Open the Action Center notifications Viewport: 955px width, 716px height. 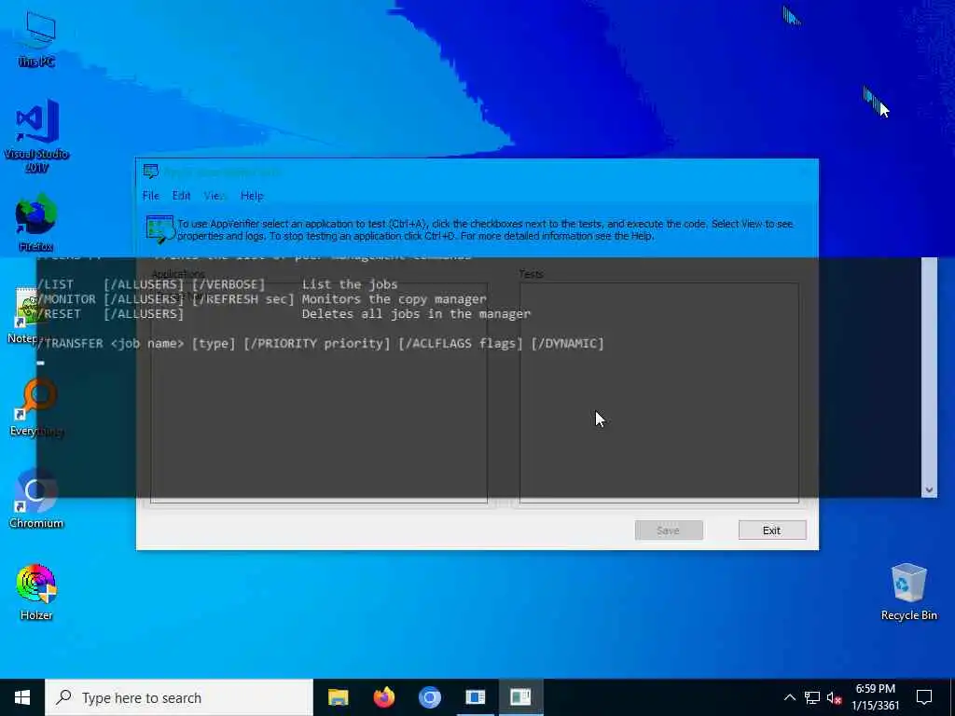click(924, 697)
